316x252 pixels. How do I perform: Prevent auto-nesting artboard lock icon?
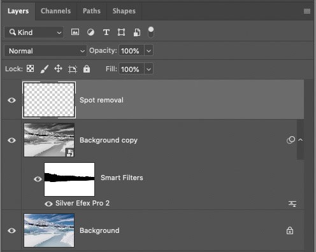[73, 69]
